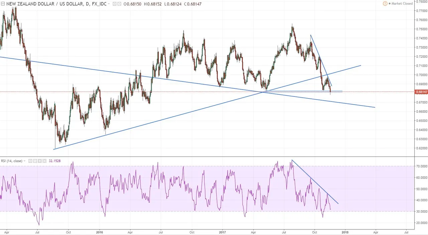The image size is (428, 235).
Task: Open RSI indicator settings gear
Action: point(35,161)
